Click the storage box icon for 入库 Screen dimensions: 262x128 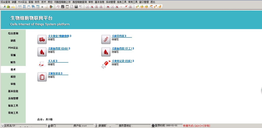pyautogui.click(x=42, y=64)
